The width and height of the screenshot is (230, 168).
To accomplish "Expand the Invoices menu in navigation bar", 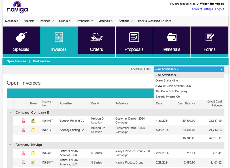I will point(47,21).
